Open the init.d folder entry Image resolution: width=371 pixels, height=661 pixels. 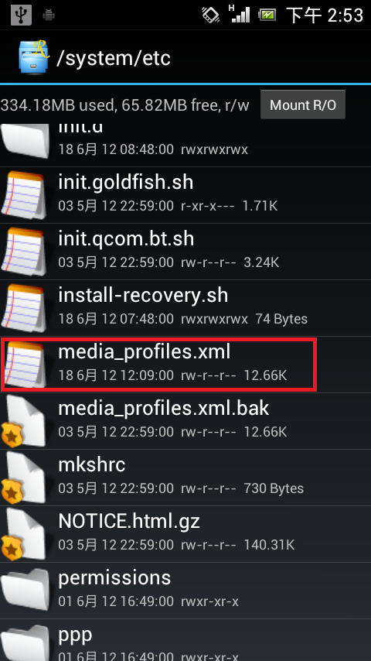click(x=185, y=145)
